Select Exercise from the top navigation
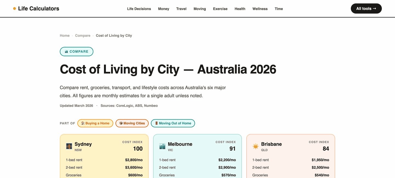The width and height of the screenshot is (395, 178). [x=220, y=9]
